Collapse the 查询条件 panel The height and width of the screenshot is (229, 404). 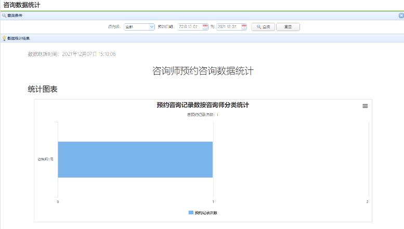(401, 16)
